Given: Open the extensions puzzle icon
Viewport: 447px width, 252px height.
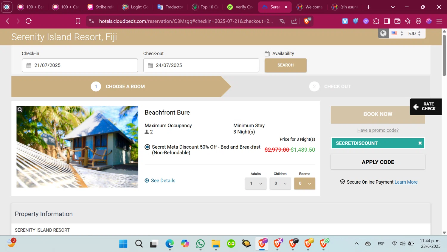Looking at the screenshot, I should 376,21.
